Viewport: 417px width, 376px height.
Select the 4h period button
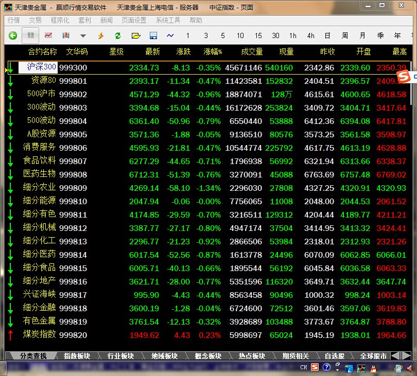310,35
